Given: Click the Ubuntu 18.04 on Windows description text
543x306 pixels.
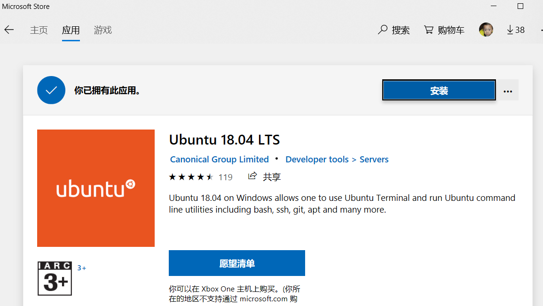Looking at the screenshot, I should [x=342, y=204].
